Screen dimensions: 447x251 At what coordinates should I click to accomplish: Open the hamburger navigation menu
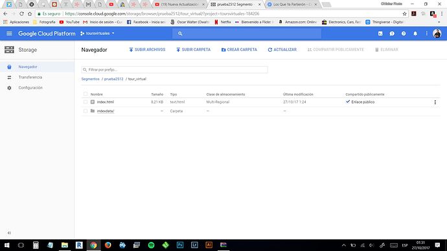9,34
